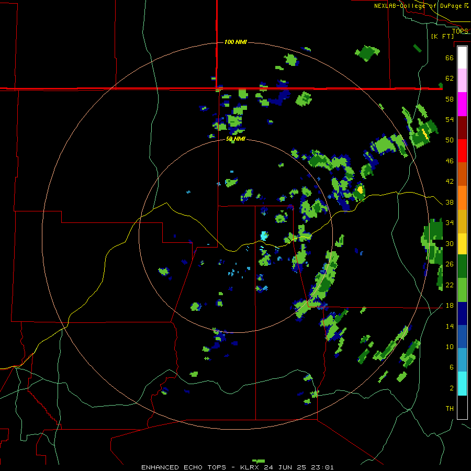Screen dimensions: 471x471
Task: Select the light orange legend swatch
Action: 462,197
